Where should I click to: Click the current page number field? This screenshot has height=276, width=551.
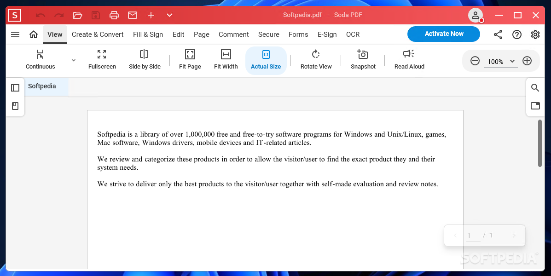[473, 236]
